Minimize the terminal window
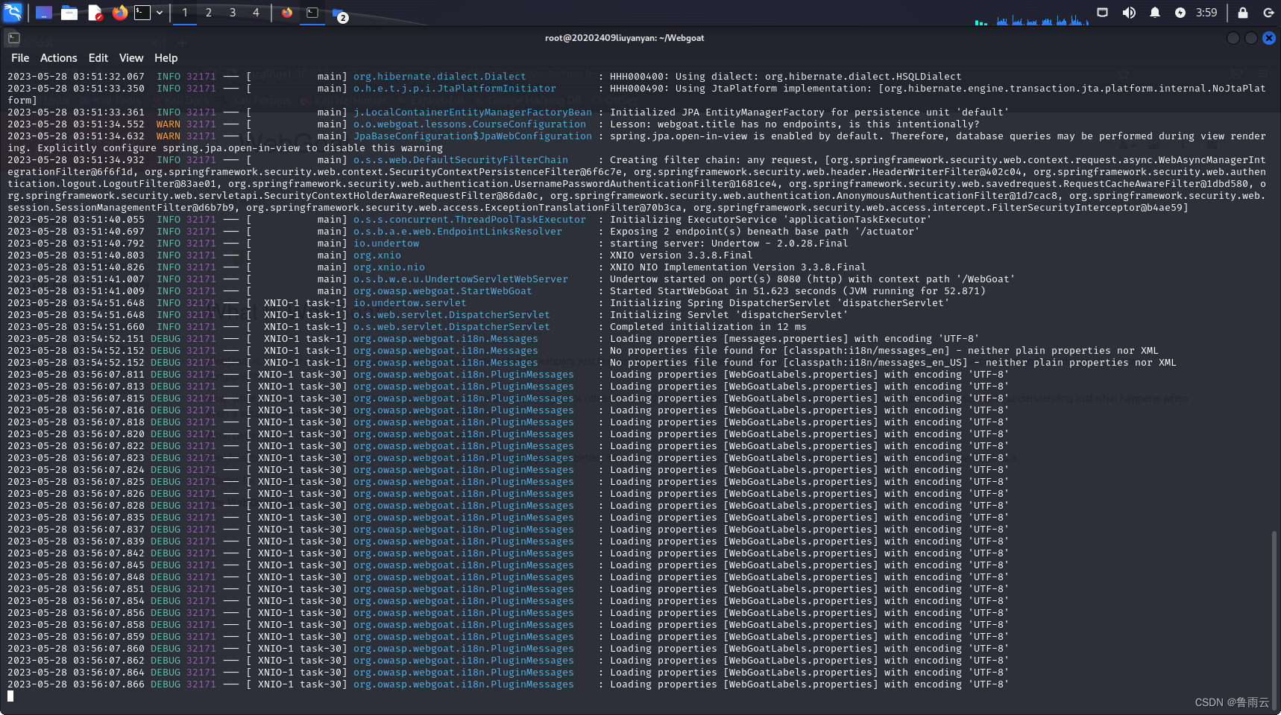The height and width of the screenshot is (715, 1281). (x=1233, y=38)
